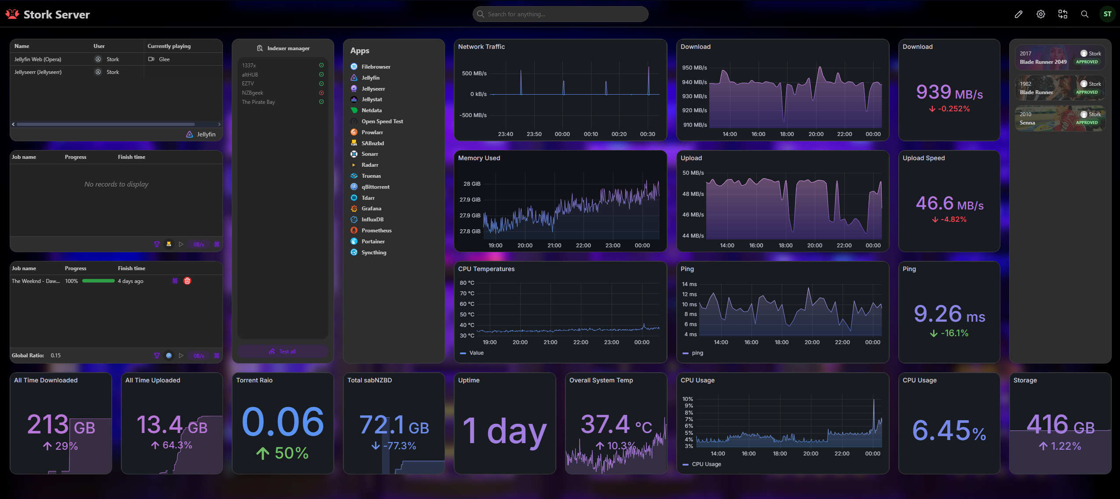The width and height of the screenshot is (1120, 499).
Task: Launch Open Speed Test app
Action: [377, 121]
